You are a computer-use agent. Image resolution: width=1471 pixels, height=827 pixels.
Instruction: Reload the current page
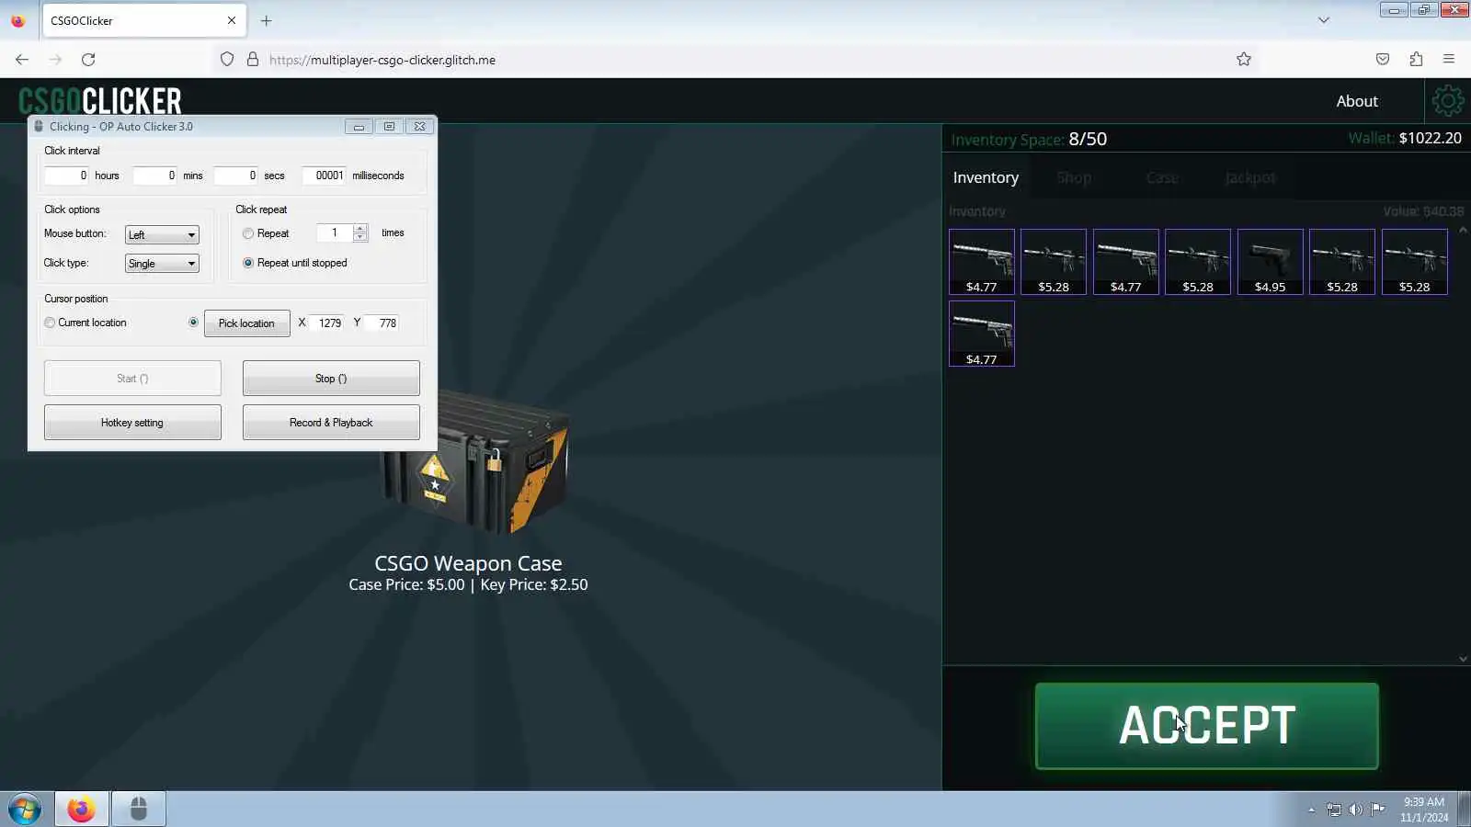pos(88,60)
